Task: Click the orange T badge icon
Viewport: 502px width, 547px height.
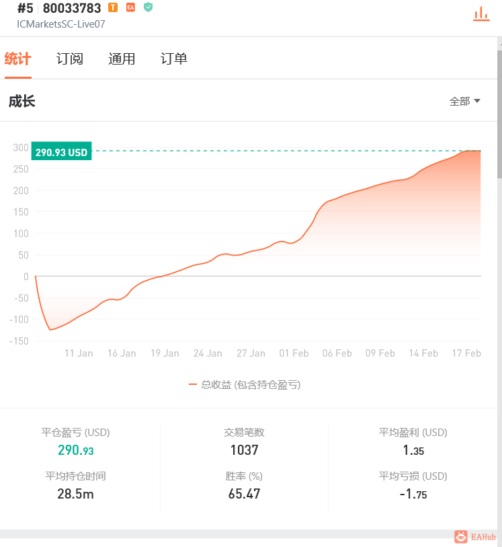Action: 113,7
